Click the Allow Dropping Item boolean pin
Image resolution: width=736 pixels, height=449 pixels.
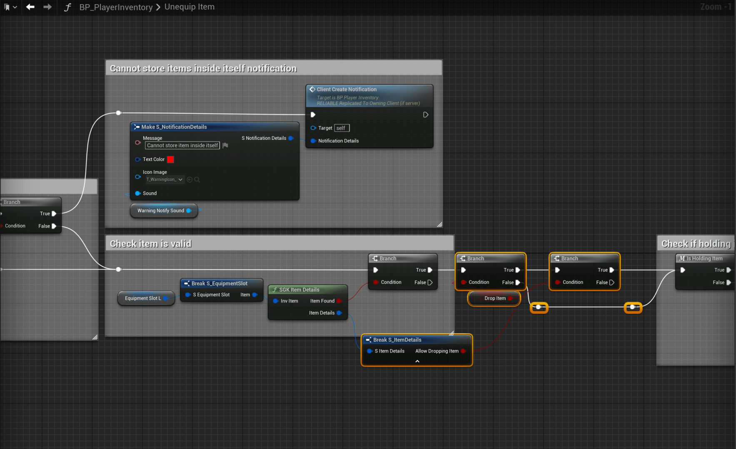pos(463,351)
